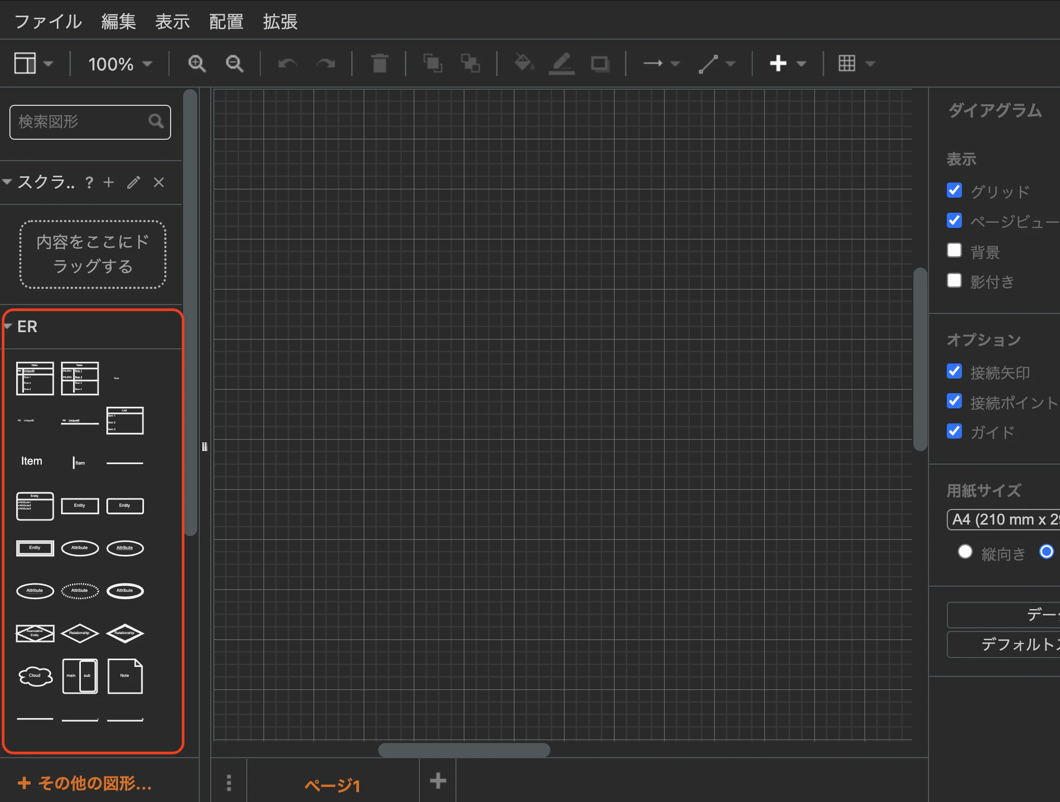This screenshot has height=802, width=1060.
Task: Click the fill color bucket icon
Action: coord(523,64)
